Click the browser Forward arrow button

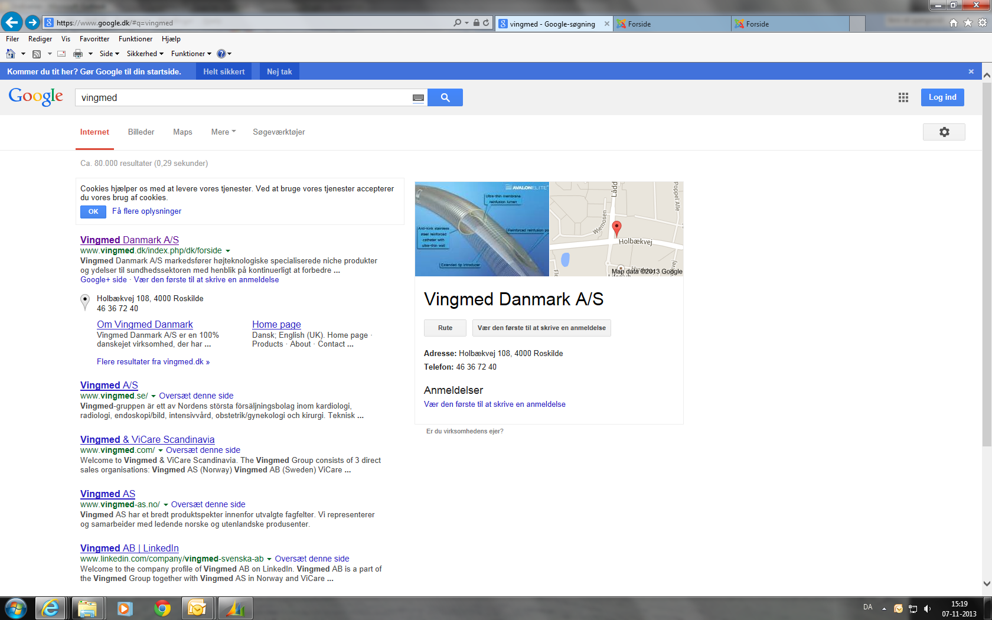32,22
